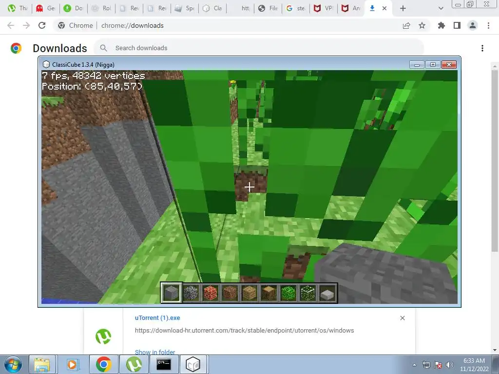The width and height of the screenshot is (499, 374).
Task: Switch to the 'Rol' tab
Action: click(x=101, y=8)
